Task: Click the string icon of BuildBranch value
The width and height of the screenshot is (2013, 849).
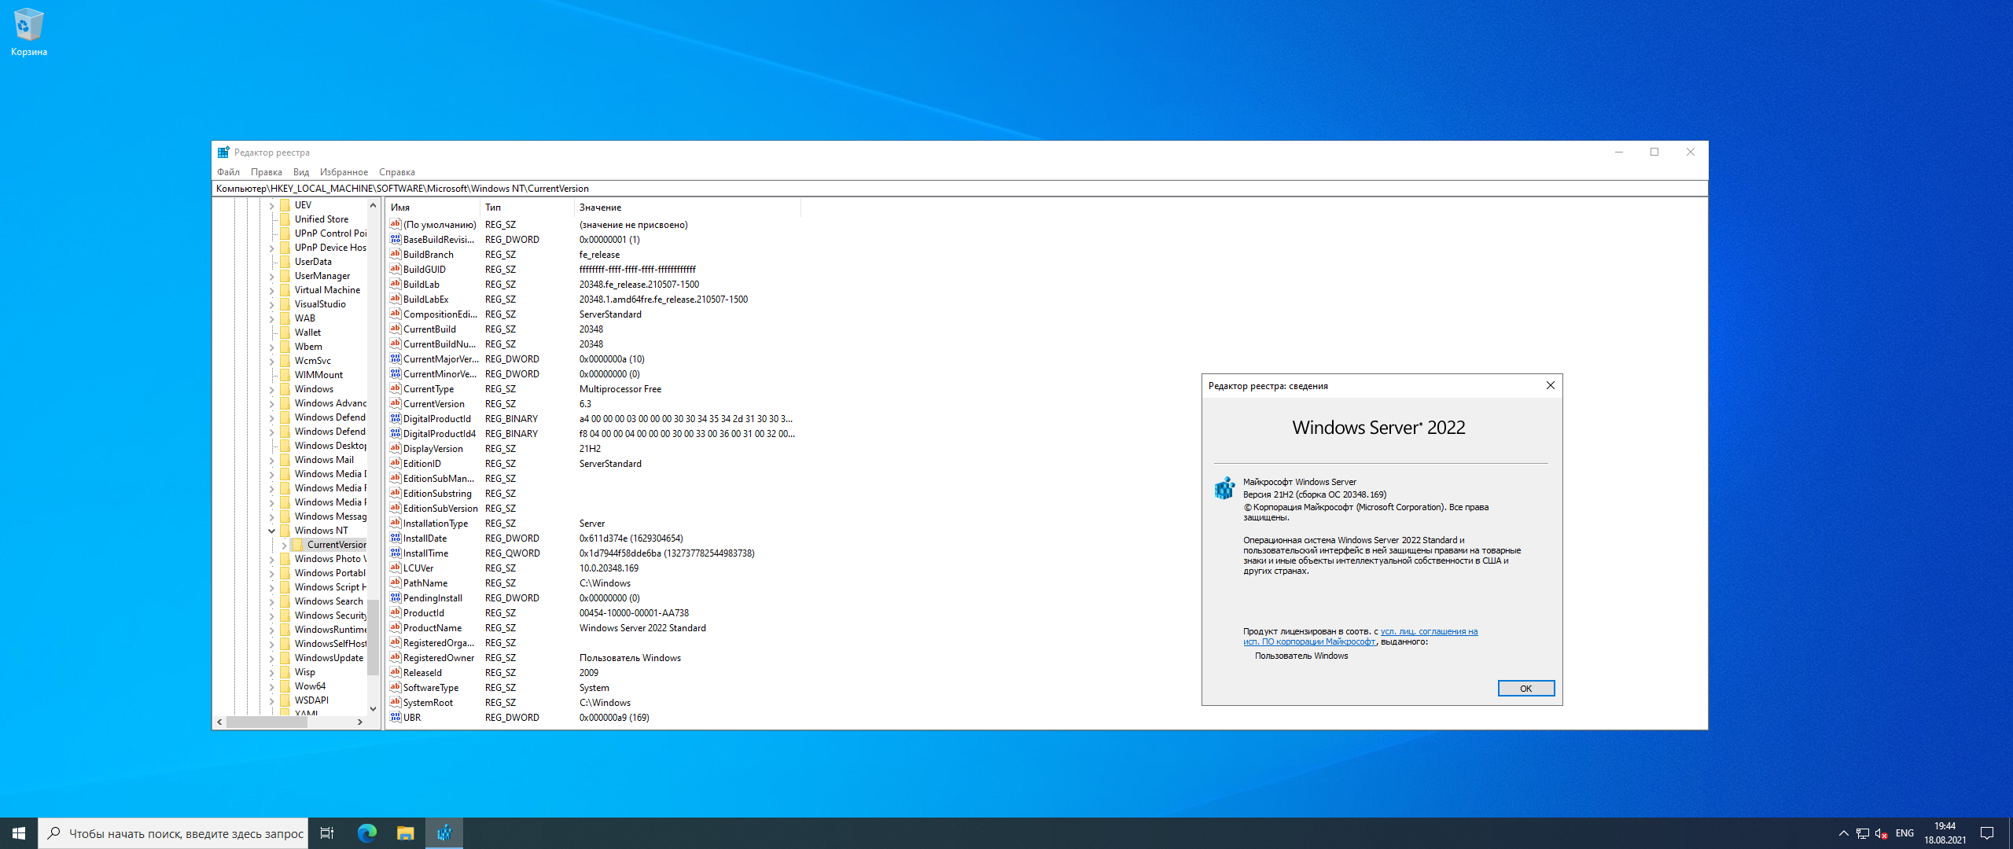Action: point(396,255)
